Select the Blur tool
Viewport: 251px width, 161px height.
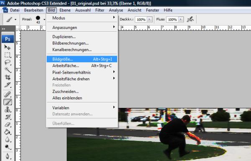pyautogui.click(x=8, y=139)
